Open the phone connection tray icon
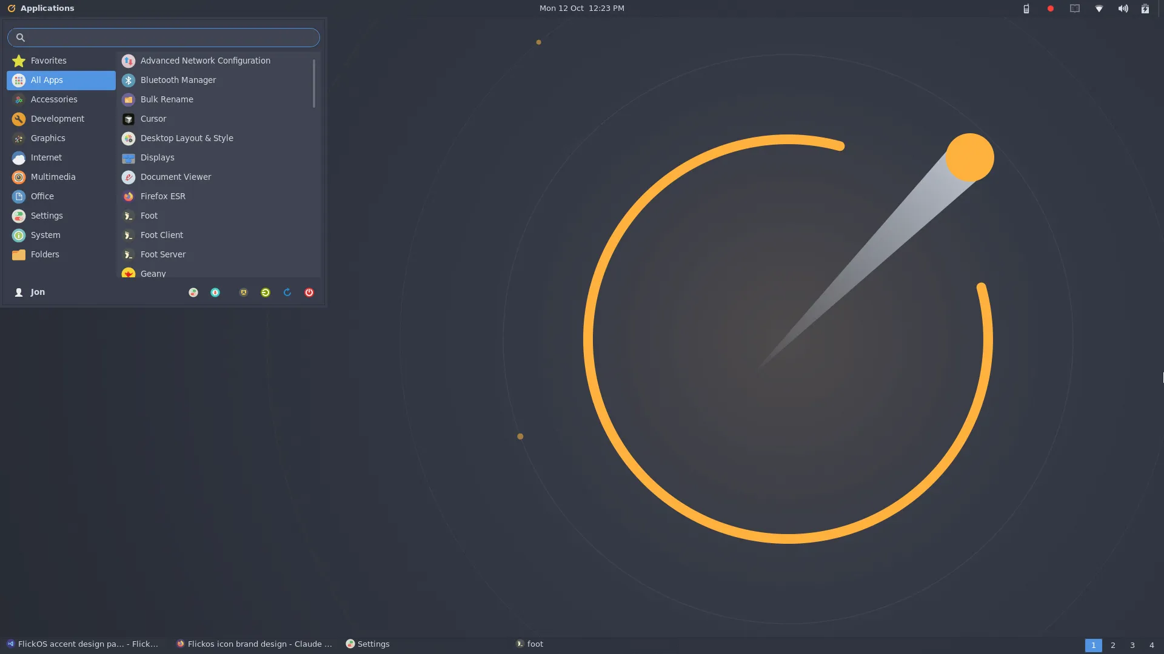 point(1026,8)
